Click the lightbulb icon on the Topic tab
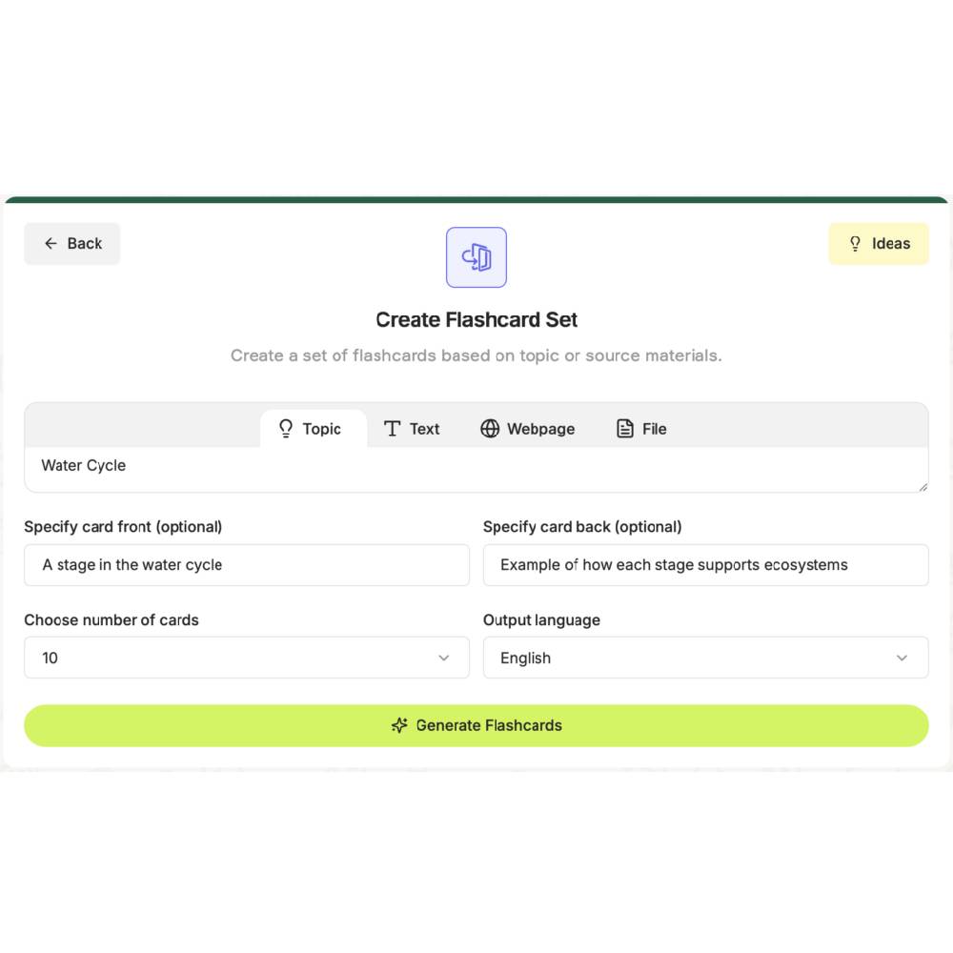Viewport: 953px width, 953px height. [x=285, y=429]
